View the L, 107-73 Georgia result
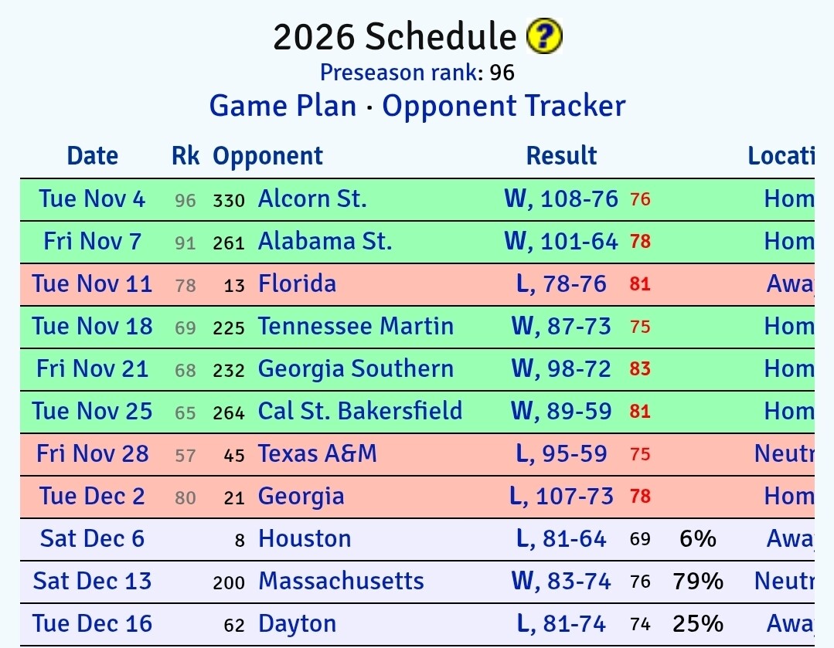This screenshot has height=648, width=834. (x=561, y=496)
